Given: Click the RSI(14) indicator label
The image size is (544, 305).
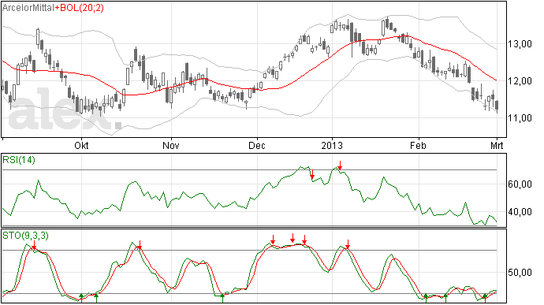Looking at the screenshot, I should tap(19, 160).
